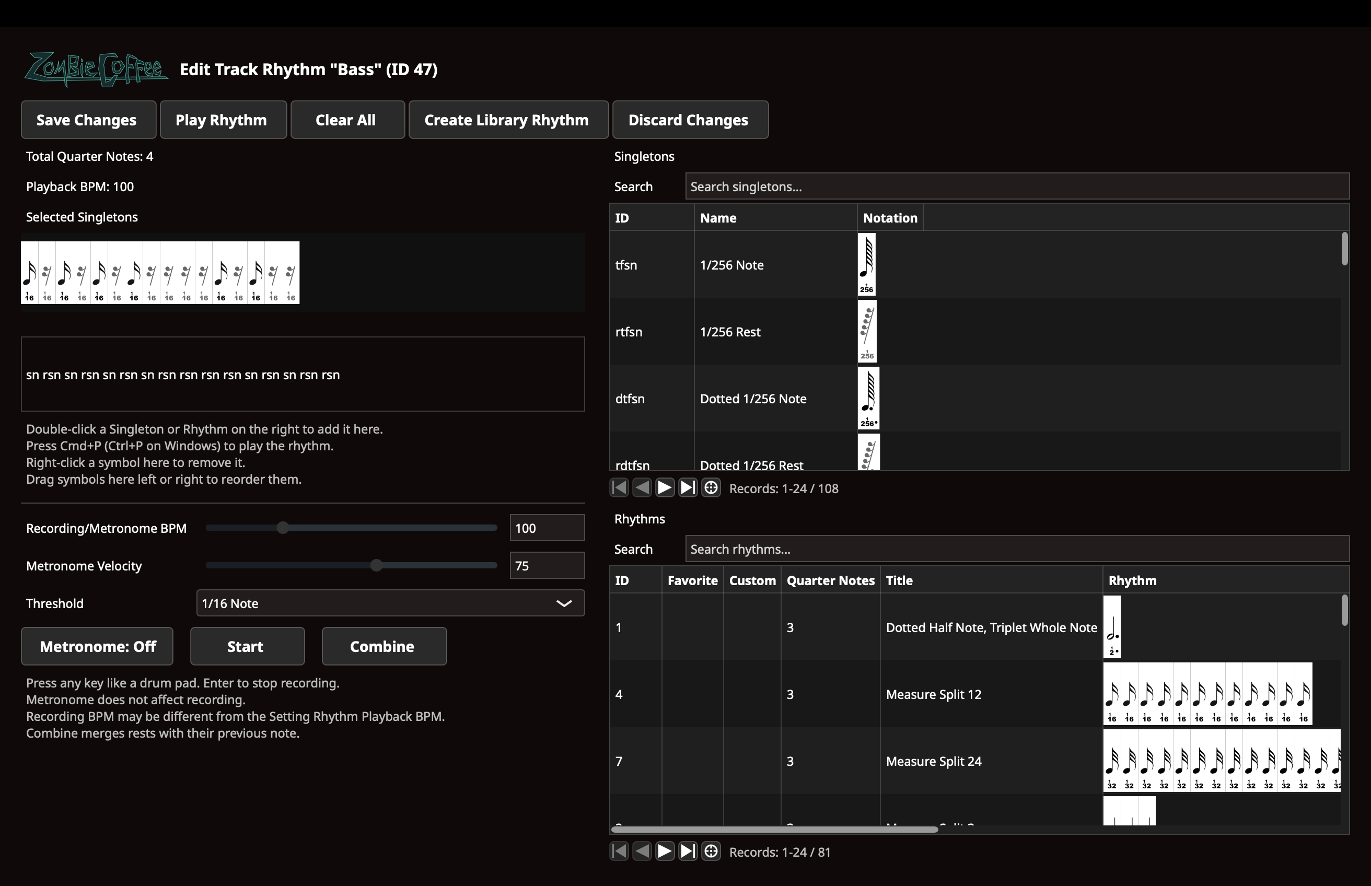Select the 1/256 Note notation image
The height and width of the screenshot is (886, 1371).
tap(866, 265)
